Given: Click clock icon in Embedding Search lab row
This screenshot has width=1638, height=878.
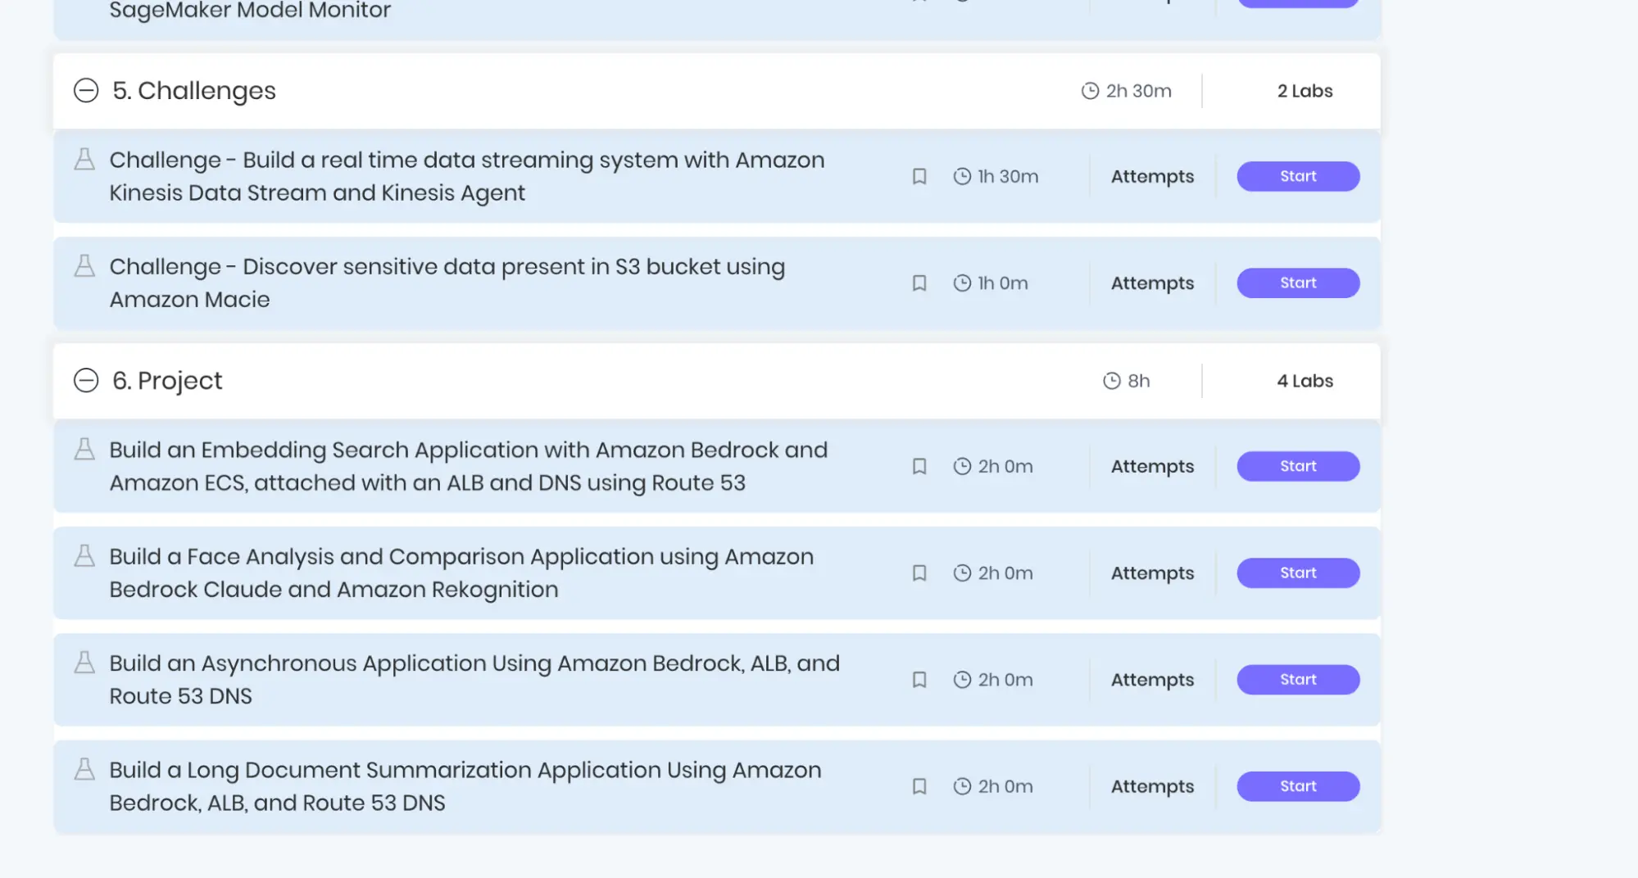Looking at the screenshot, I should [962, 466].
